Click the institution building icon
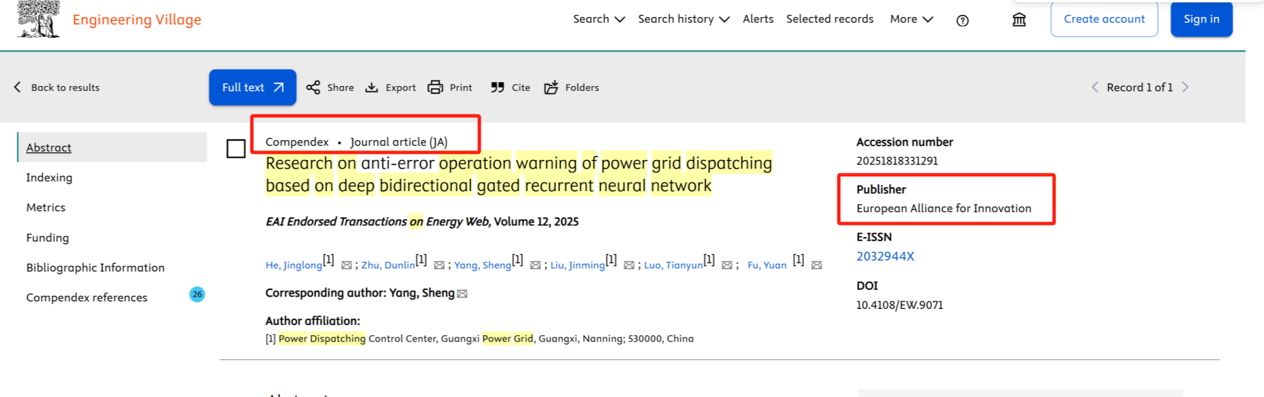1264x397 pixels. coord(1019,20)
